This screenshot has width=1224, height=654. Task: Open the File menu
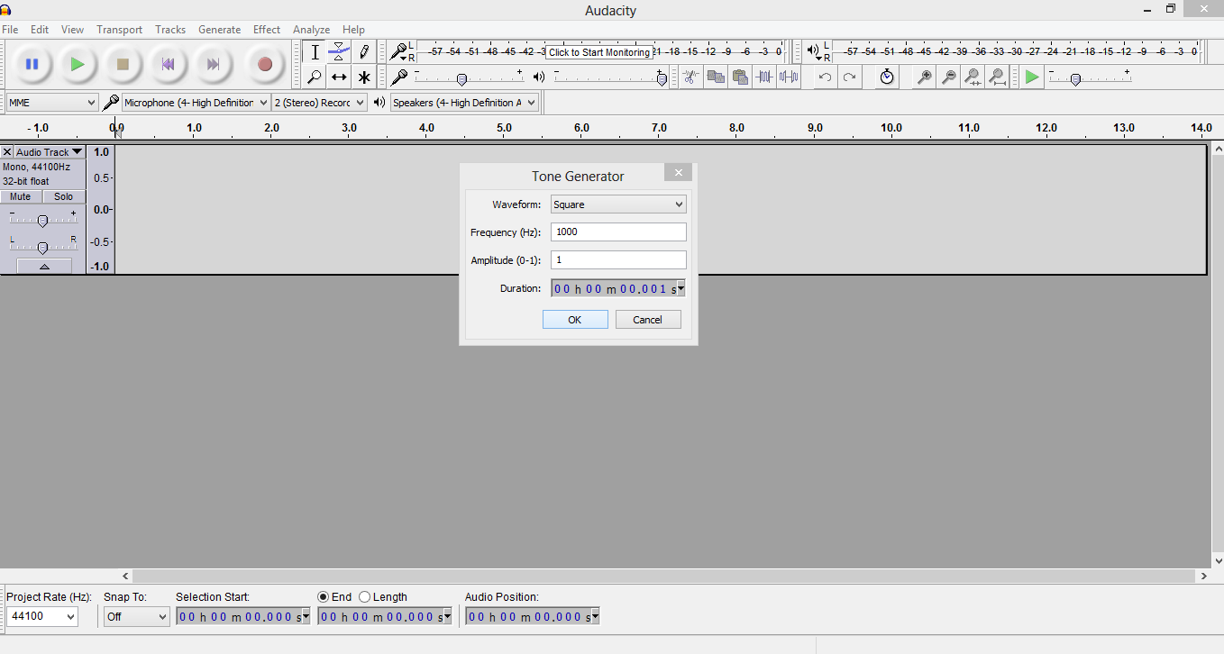click(x=10, y=30)
